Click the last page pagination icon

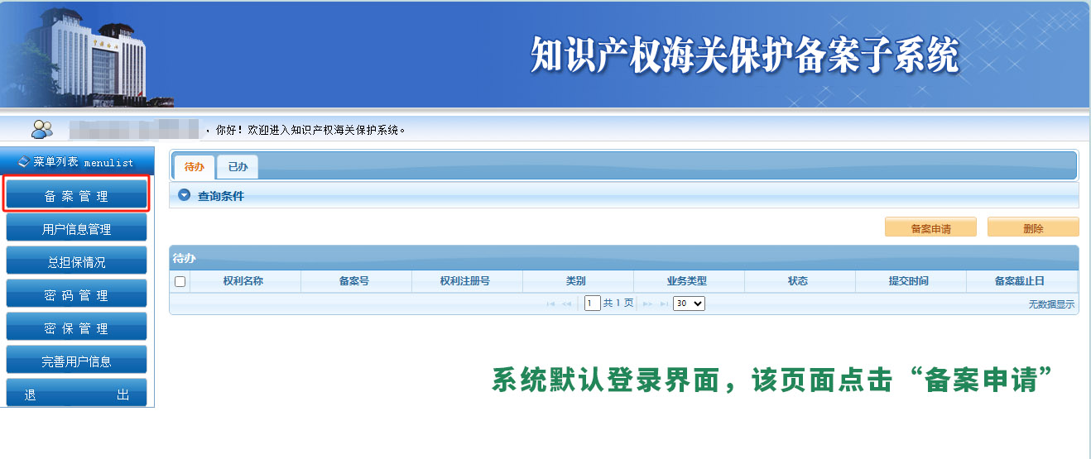[663, 304]
